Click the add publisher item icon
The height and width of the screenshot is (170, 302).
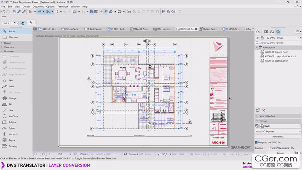click(x=258, y=110)
